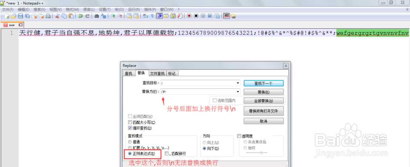Expand the 查找目标 dropdown arrow

click(x=238, y=83)
